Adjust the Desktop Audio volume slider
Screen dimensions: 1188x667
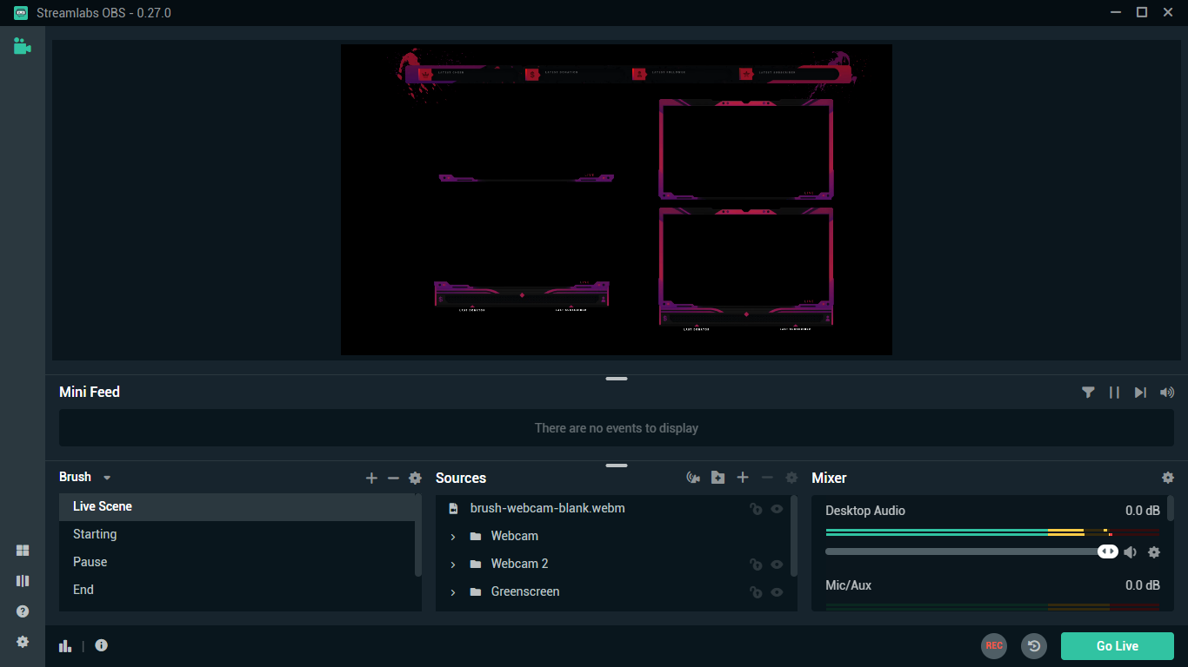click(x=971, y=551)
